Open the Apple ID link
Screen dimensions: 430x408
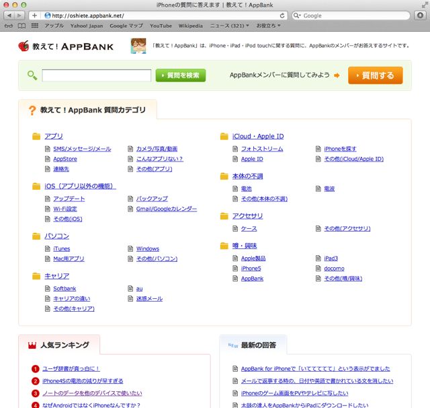tap(252, 159)
